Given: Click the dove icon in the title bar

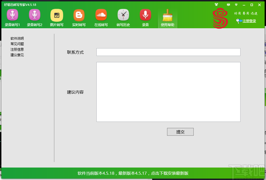Looking at the screenshot, I should (x=216, y=4).
